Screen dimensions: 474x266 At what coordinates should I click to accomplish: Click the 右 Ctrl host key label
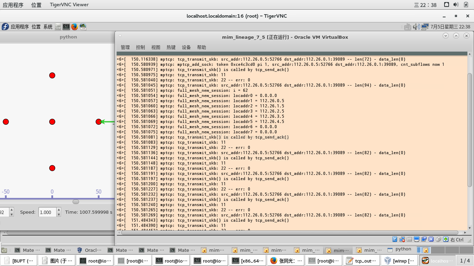457,240
